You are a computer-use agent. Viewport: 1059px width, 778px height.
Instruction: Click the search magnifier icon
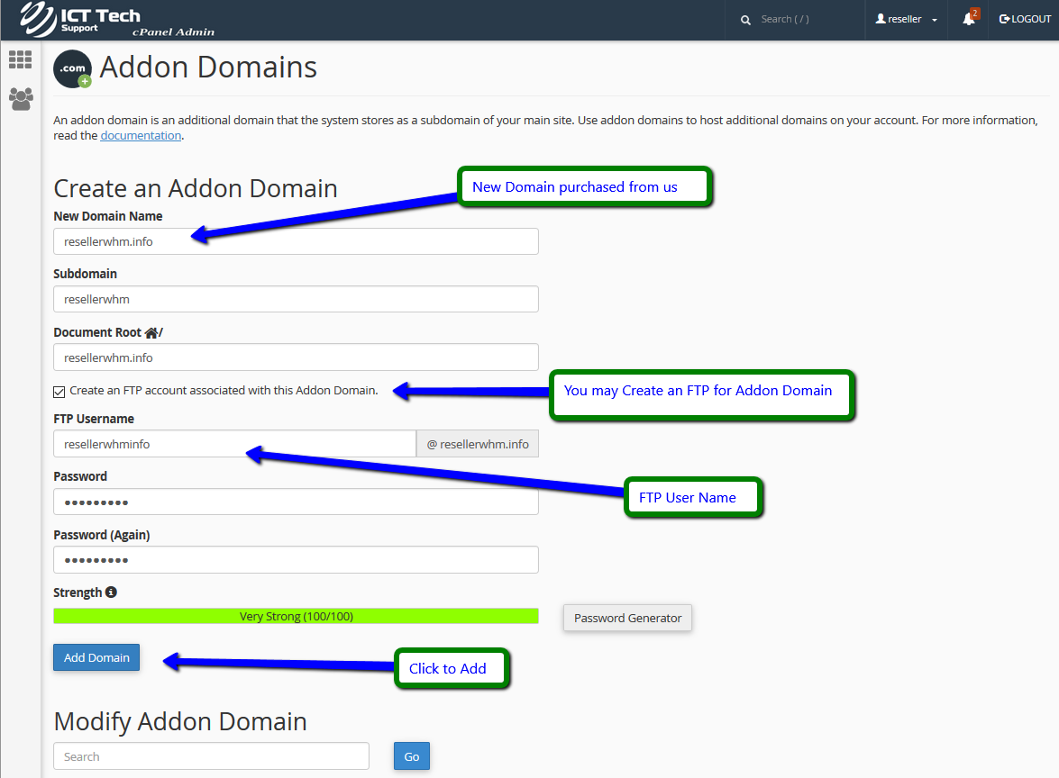(x=745, y=20)
